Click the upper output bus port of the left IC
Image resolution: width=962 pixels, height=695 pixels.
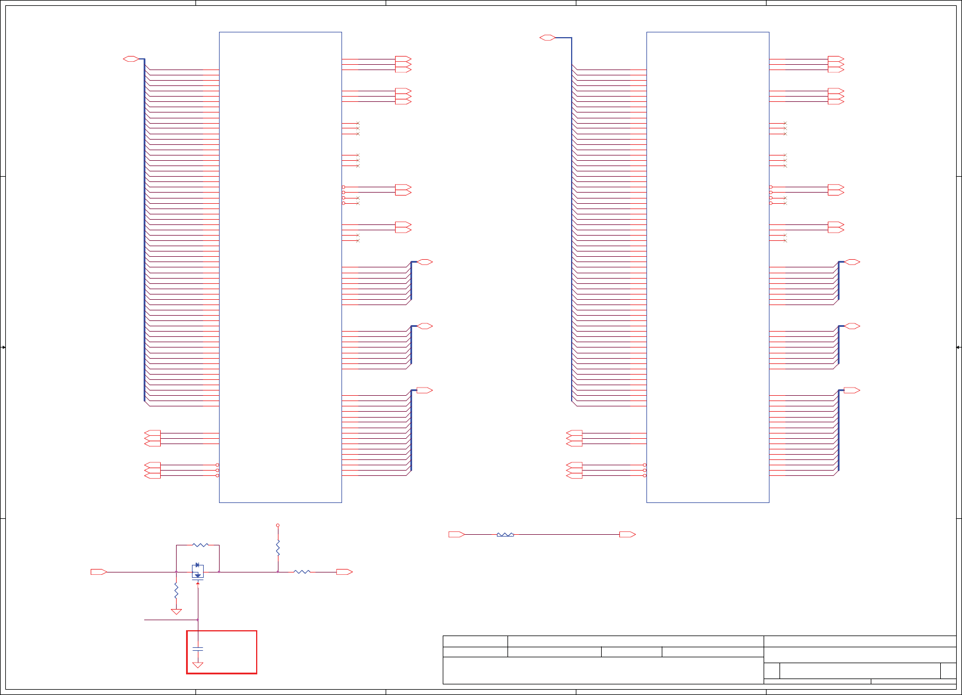(x=424, y=262)
